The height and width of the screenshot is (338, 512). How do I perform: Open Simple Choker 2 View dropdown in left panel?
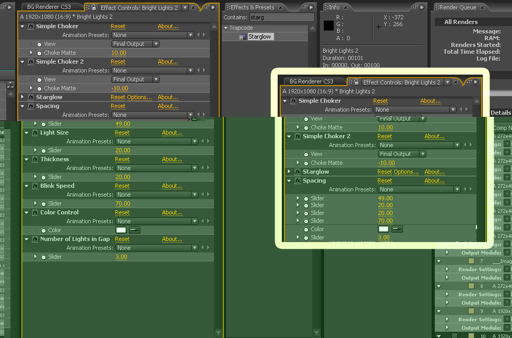point(135,79)
